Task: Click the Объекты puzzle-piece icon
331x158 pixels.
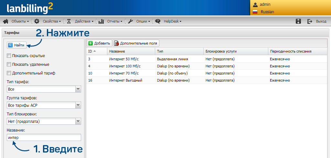Action: point(6,21)
